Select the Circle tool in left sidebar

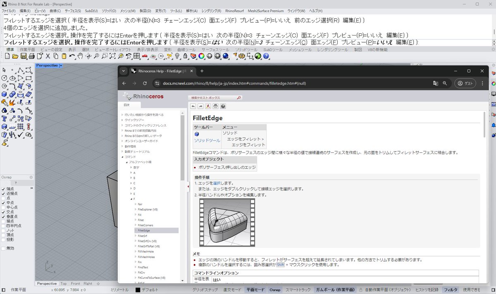coord(4,78)
